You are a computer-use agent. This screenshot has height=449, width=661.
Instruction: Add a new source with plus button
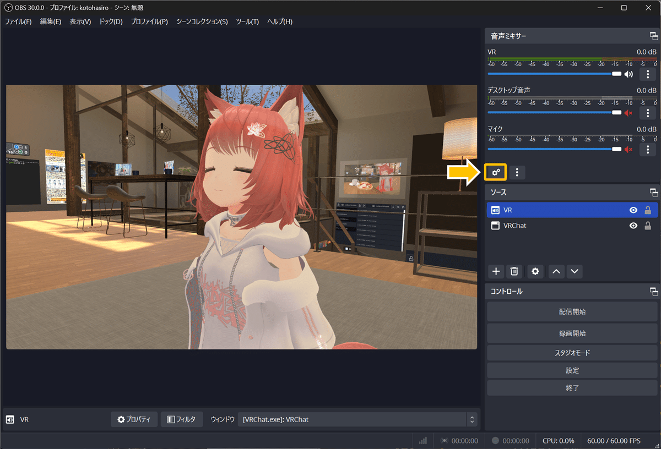pos(496,271)
